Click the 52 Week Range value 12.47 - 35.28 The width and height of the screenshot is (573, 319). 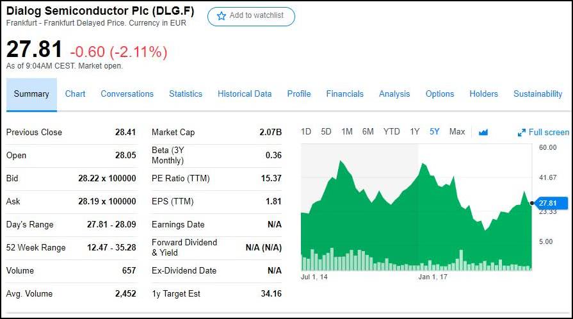pos(111,247)
